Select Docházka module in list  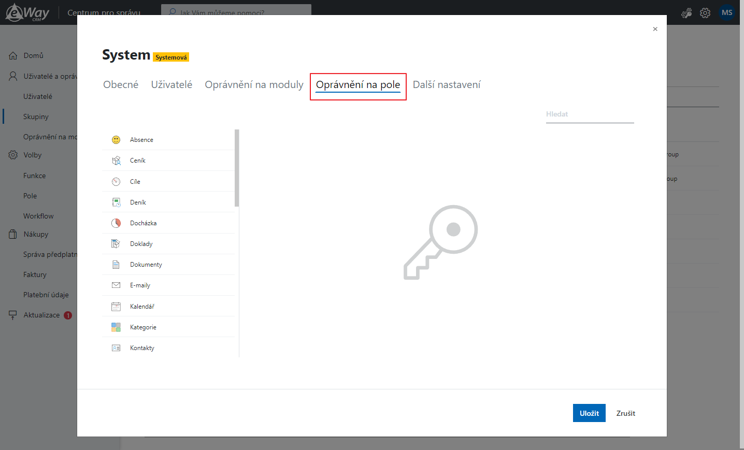point(168,223)
